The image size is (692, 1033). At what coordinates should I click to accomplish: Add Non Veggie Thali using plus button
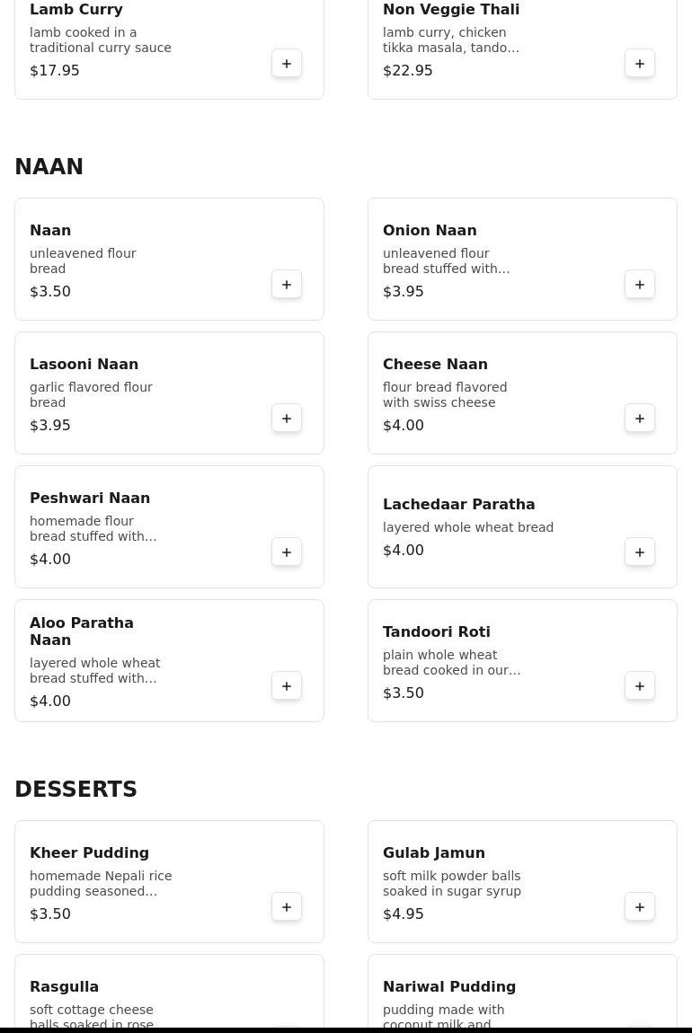pyautogui.click(x=639, y=63)
